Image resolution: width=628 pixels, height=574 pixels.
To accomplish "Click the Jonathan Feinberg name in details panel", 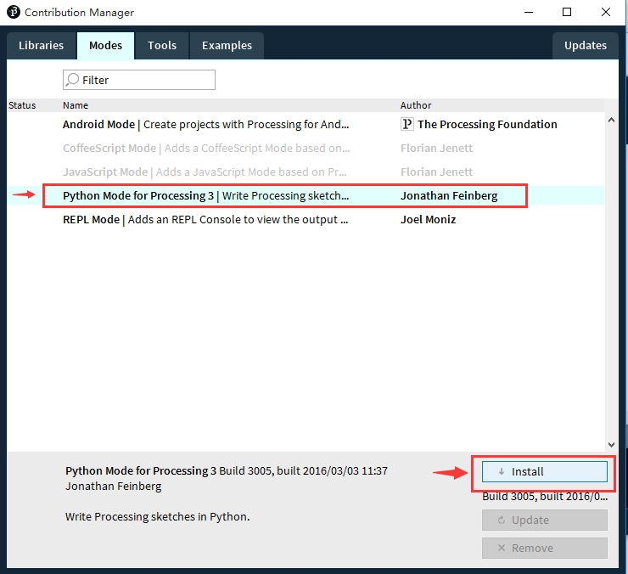I will [114, 487].
